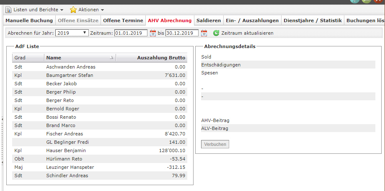
Task: Switch to the Offene Termine tab
Action: (123, 20)
